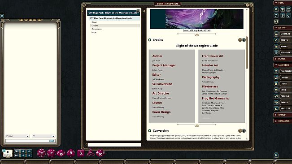The height and width of the screenshot is (164, 292).
Task: Open the Tables campaign icon
Action: [x=276, y=102]
